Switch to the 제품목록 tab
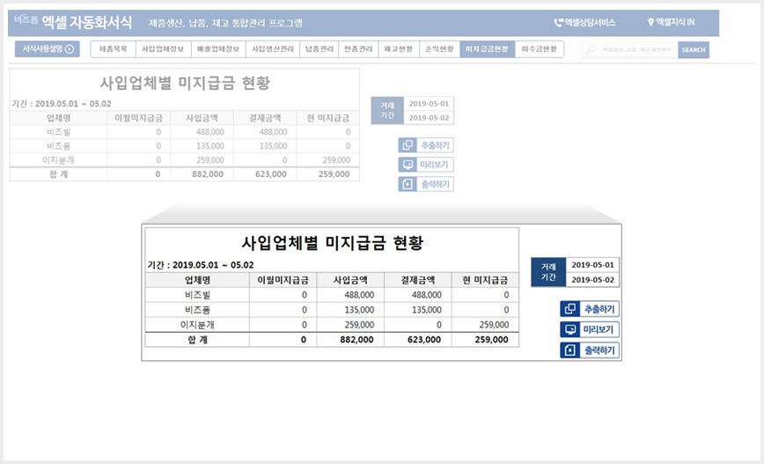764x464 pixels. click(113, 49)
